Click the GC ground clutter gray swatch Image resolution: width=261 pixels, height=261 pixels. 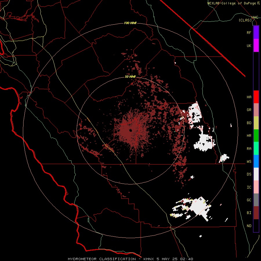click(256, 200)
